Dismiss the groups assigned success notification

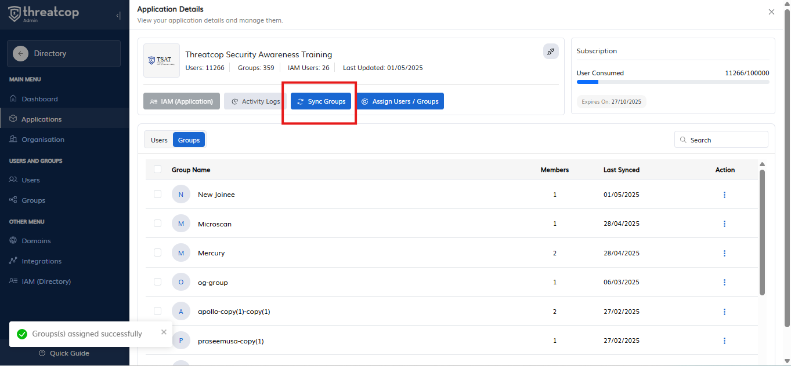(x=164, y=332)
